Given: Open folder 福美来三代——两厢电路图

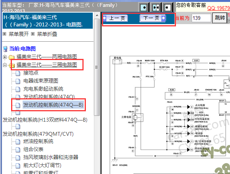Looking at the screenshot, I should click(x=47, y=57).
